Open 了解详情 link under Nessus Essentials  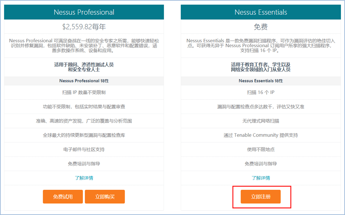261,178
